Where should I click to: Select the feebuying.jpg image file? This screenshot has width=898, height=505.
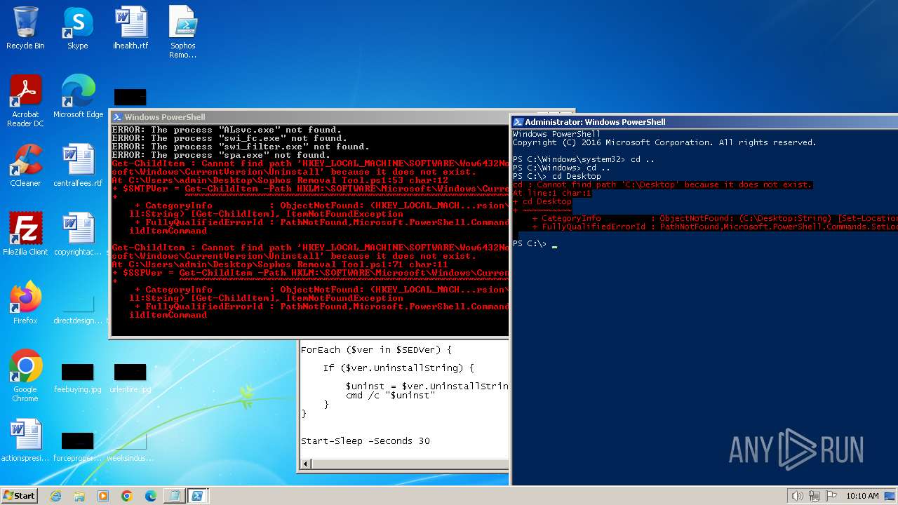77,379
